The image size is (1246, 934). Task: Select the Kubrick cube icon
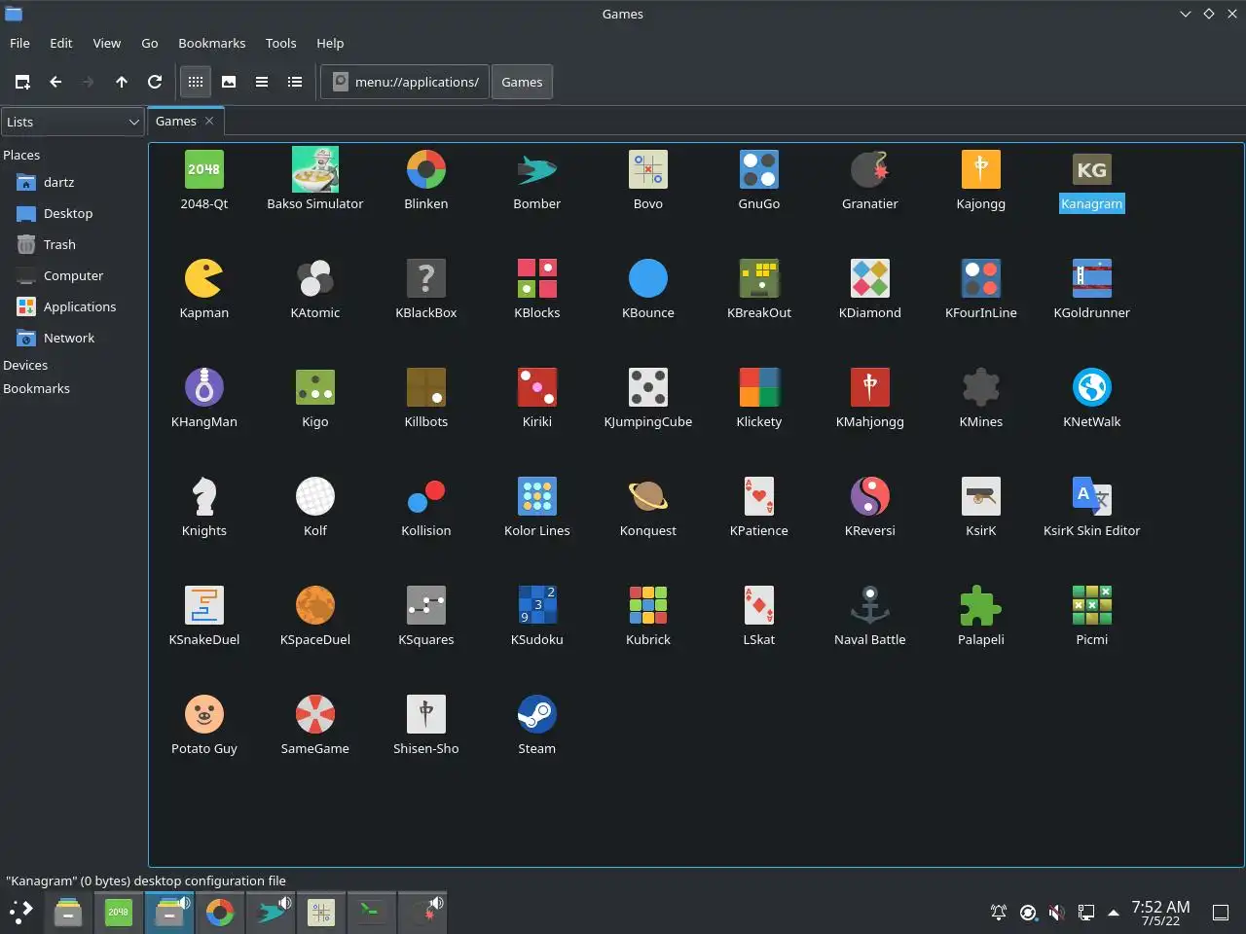coord(648,605)
